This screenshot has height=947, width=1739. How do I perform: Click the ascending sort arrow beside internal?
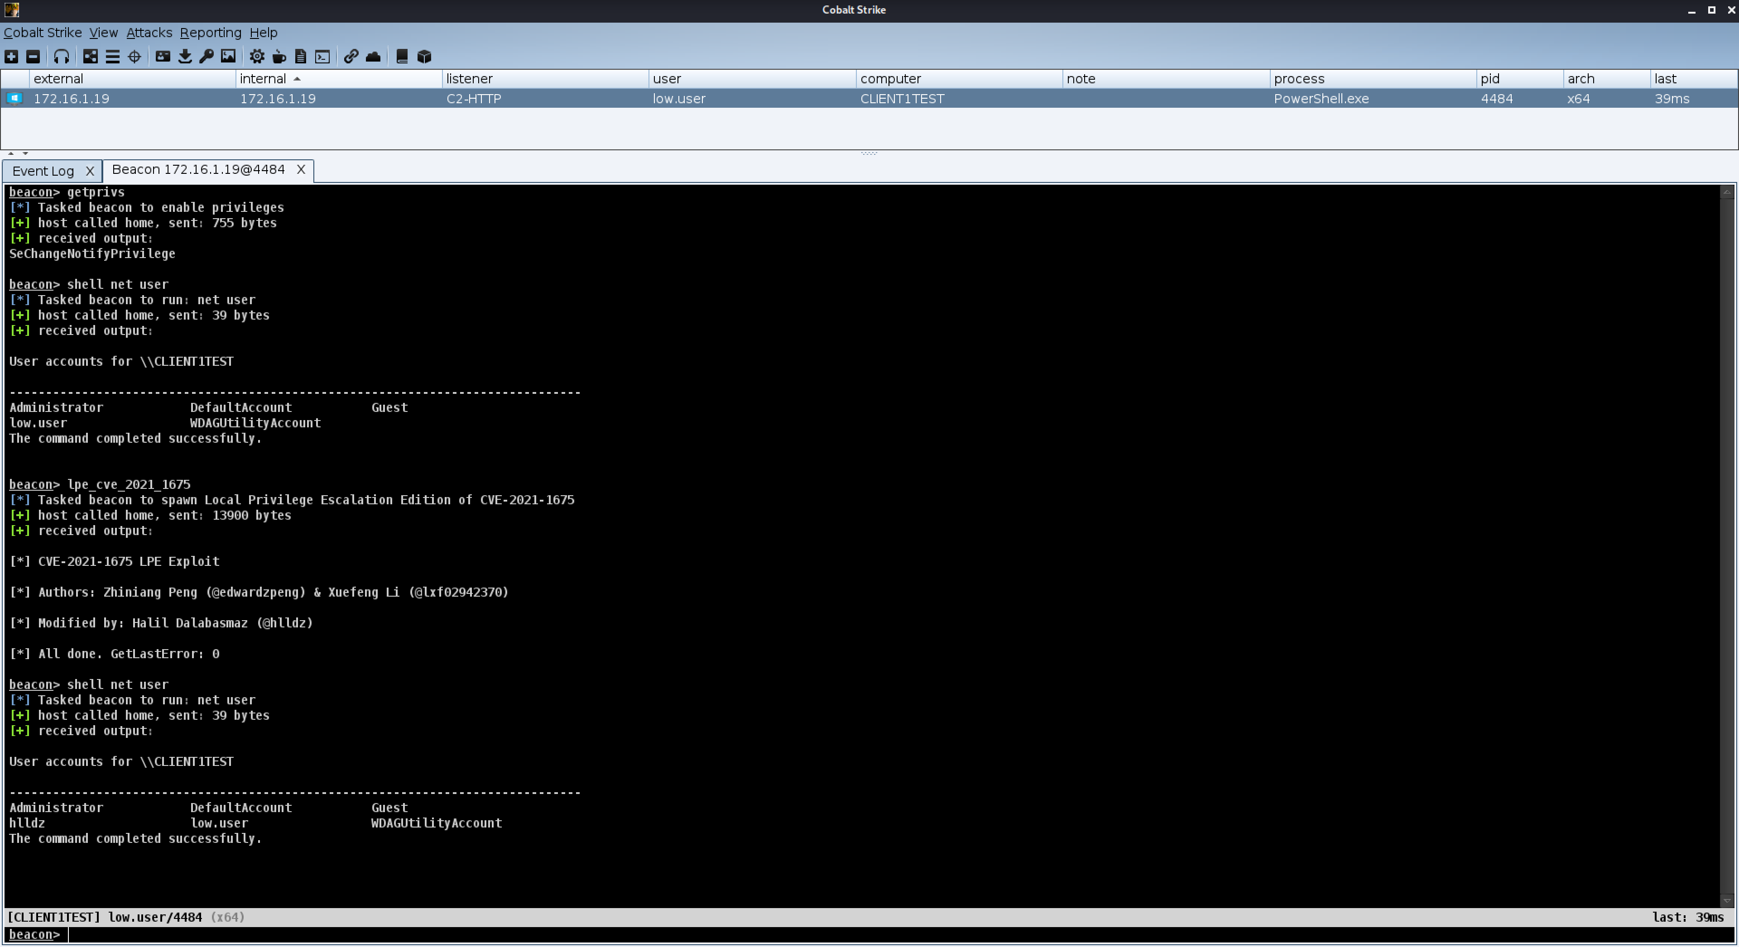(297, 79)
